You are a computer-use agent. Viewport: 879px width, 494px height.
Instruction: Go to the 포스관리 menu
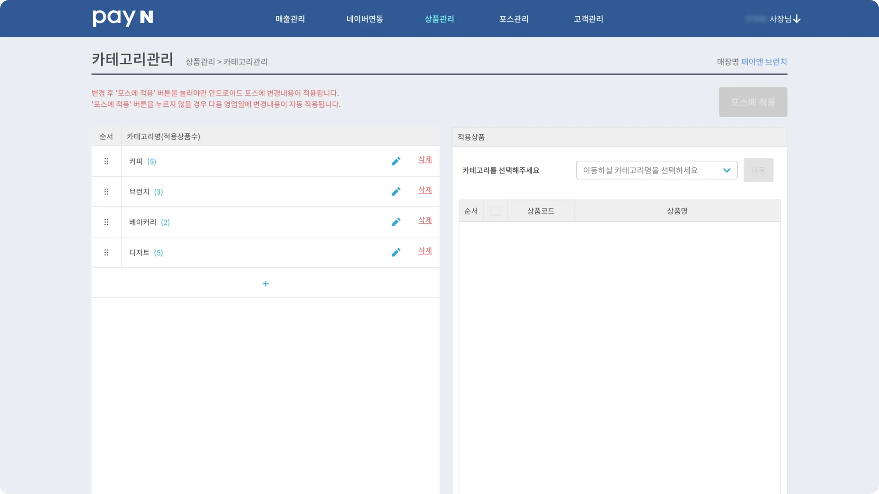(514, 19)
